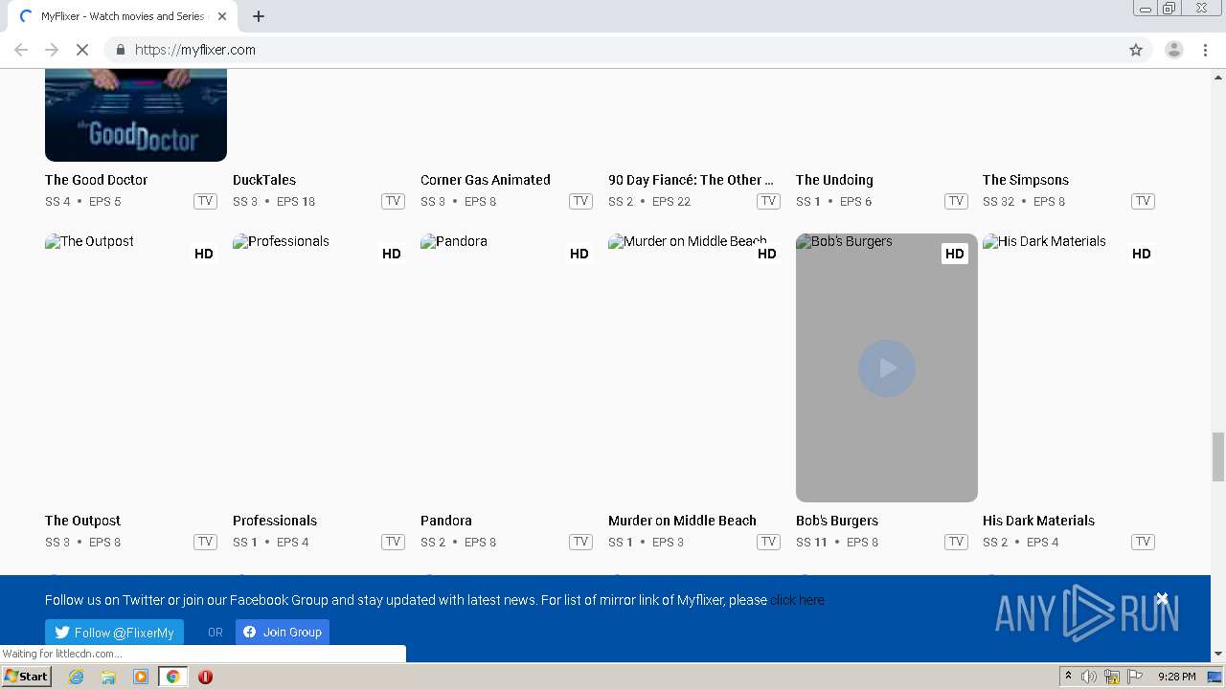Click 'EPS 18' under DuckTales
This screenshot has width=1226, height=689.
296,201
